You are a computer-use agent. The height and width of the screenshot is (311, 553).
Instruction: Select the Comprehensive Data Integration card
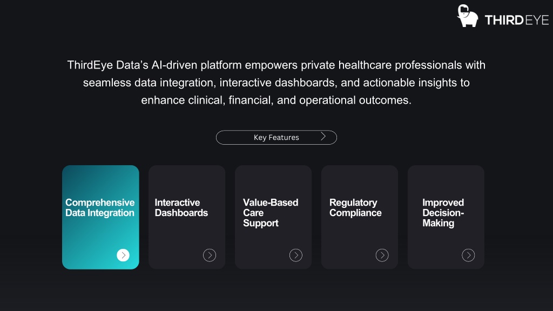point(100,217)
